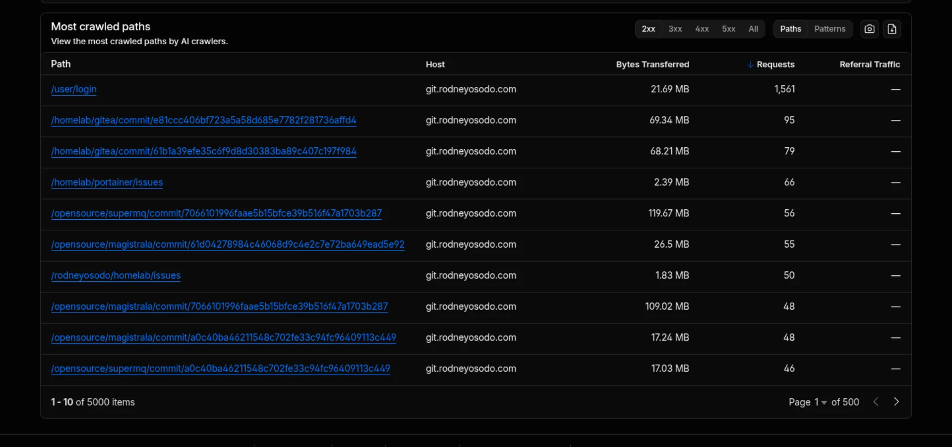Sort by Bytes Transferred column header

(653, 64)
